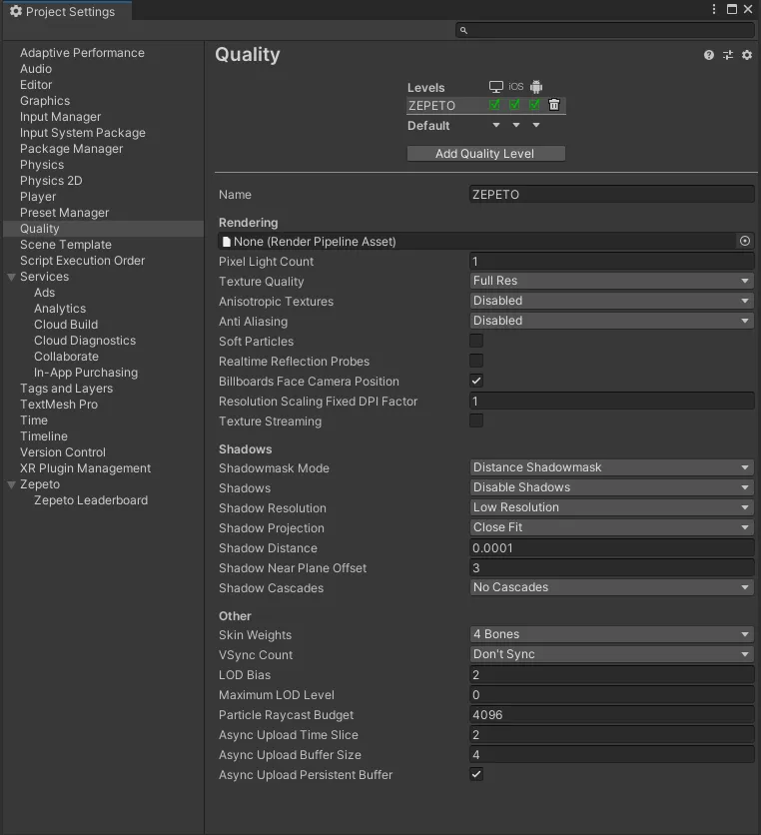Open the Quality help documentation icon

(708, 55)
